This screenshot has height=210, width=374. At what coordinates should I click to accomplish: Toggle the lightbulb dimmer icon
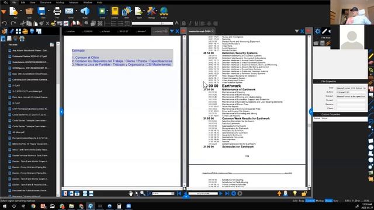(295, 193)
